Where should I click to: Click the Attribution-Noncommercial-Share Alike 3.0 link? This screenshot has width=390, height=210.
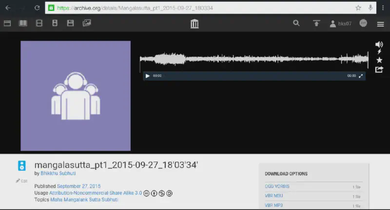(x=96, y=193)
